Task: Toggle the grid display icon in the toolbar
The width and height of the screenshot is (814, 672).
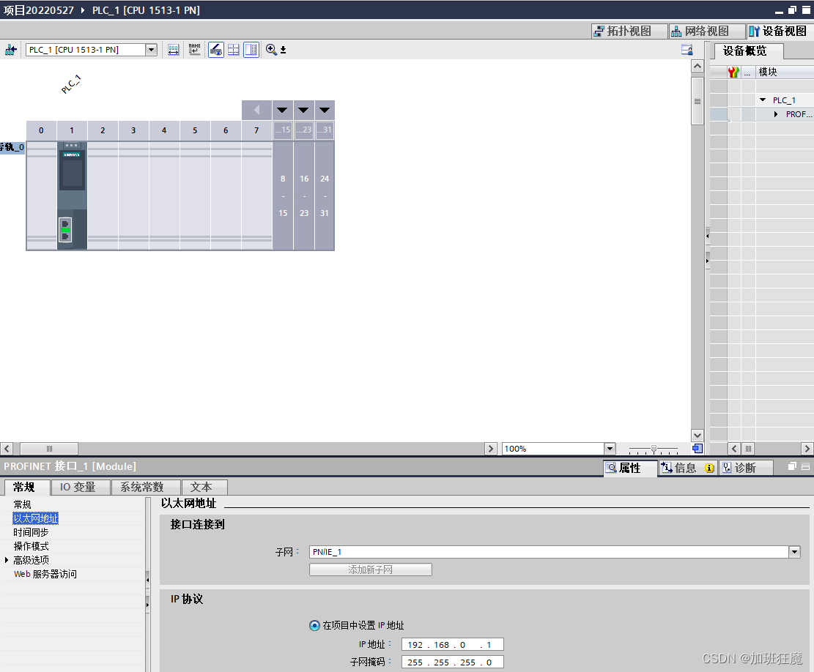Action: (234, 49)
